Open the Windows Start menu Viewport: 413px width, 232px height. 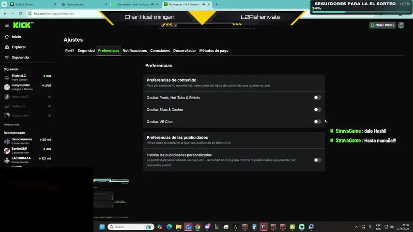102,227
